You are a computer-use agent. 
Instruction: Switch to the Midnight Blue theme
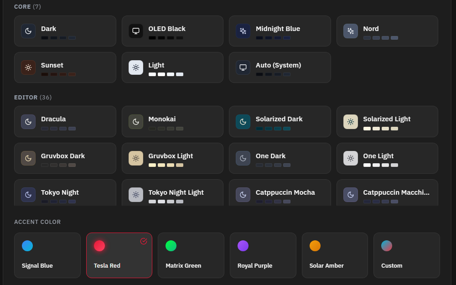click(x=280, y=31)
